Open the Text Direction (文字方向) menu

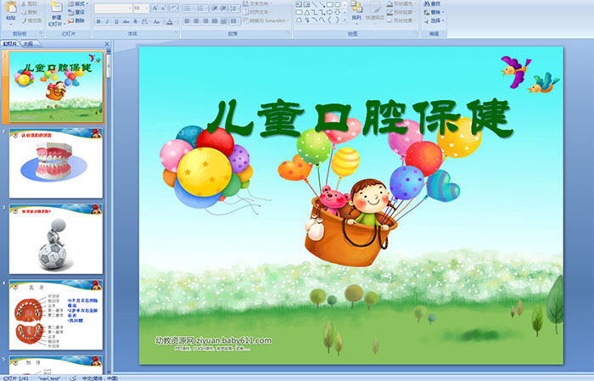point(257,3)
